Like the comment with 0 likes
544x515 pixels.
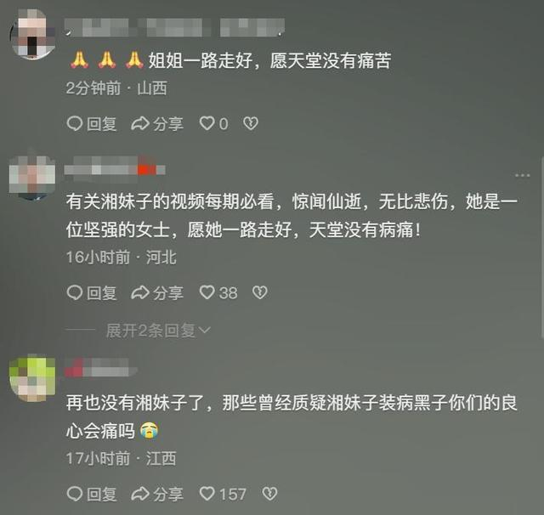[x=213, y=124]
